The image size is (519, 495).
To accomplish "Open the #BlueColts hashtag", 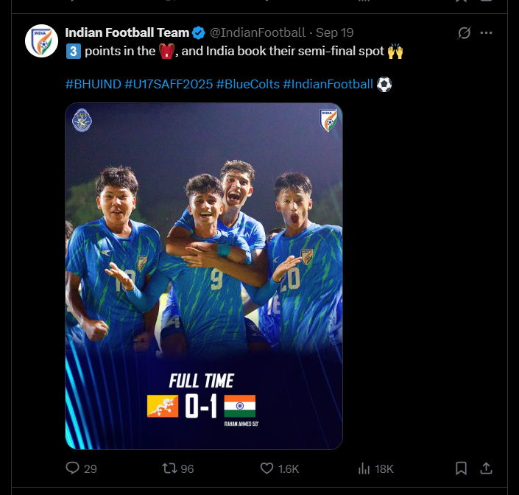I will pyautogui.click(x=247, y=84).
